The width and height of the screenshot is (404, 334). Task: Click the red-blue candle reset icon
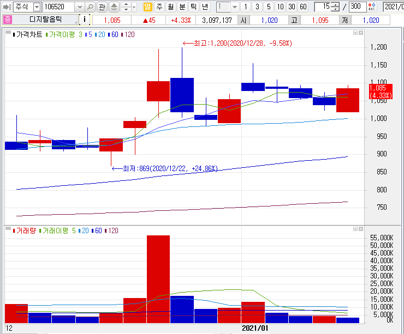tap(372, 7)
